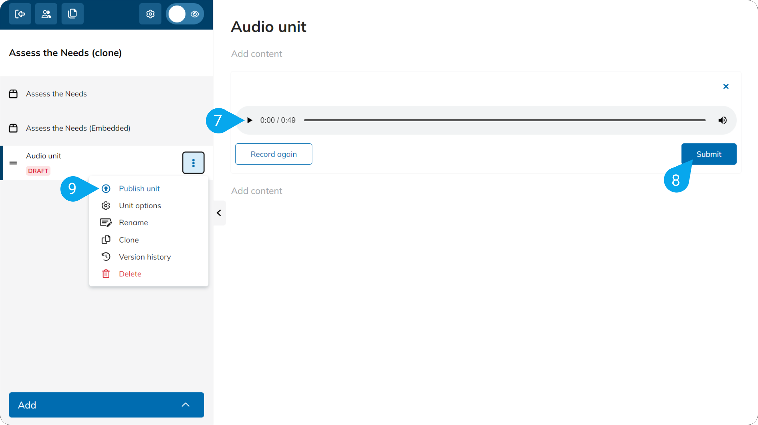Click the audio progress seek bar
The image size is (758, 425).
click(x=504, y=120)
